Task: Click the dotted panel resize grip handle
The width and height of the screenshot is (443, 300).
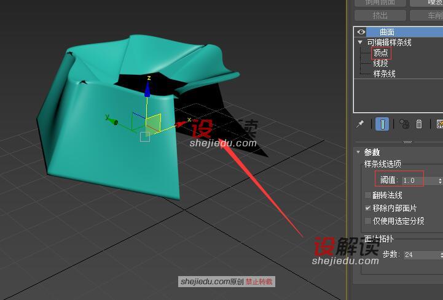Action: tap(408, 142)
